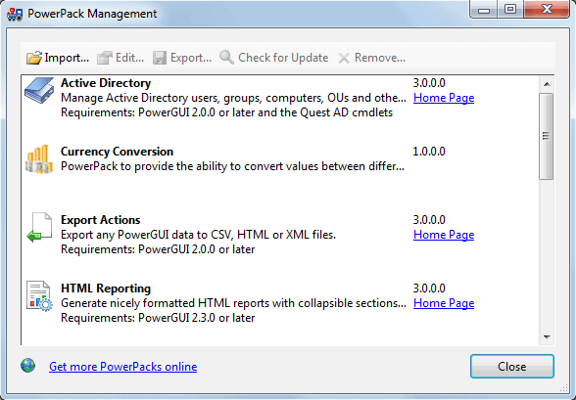Open Export Actions Home Page link
The image size is (576, 400).
(444, 235)
